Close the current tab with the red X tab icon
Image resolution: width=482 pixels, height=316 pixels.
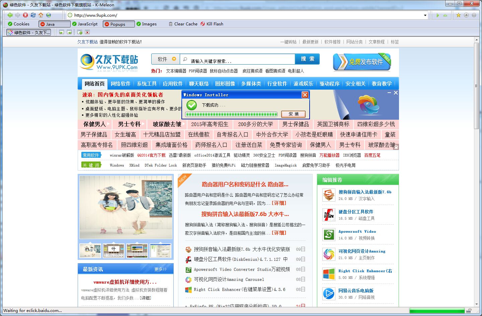click(87, 32)
